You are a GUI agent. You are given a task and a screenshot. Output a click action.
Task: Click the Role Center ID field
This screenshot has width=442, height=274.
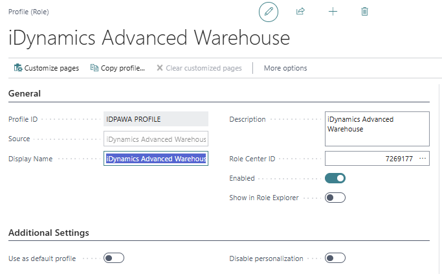[x=377, y=159]
